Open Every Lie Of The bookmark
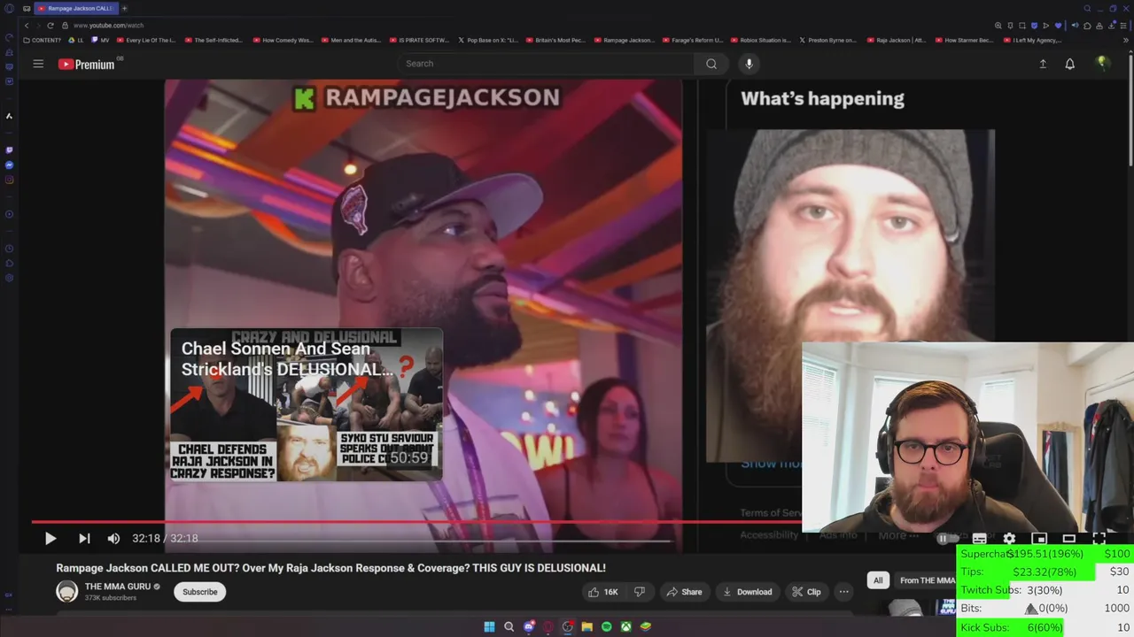 coord(146,40)
